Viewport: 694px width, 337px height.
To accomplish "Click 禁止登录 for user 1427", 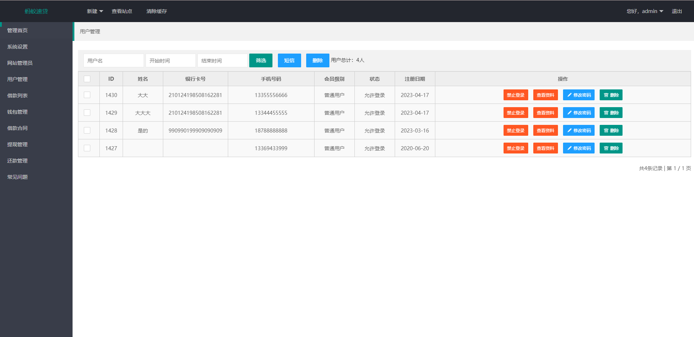I will click(x=516, y=148).
